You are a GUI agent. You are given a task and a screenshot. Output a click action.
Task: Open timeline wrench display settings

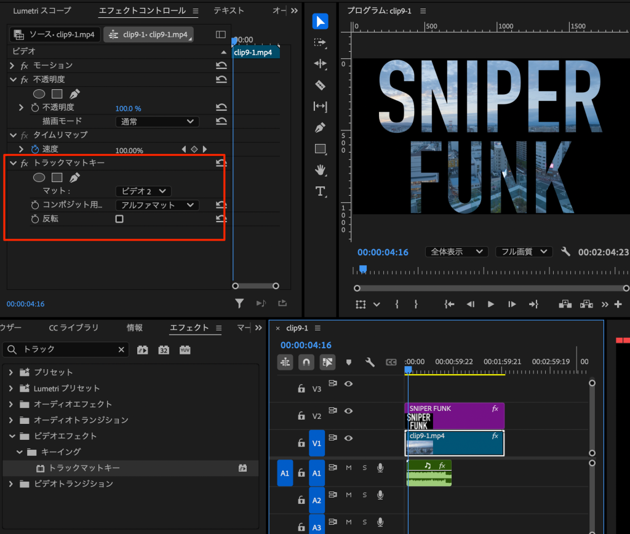(x=370, y=362)
